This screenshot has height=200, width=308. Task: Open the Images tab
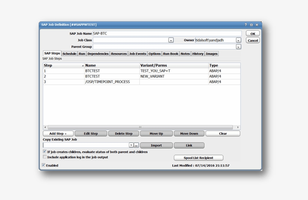pos(211,54)
